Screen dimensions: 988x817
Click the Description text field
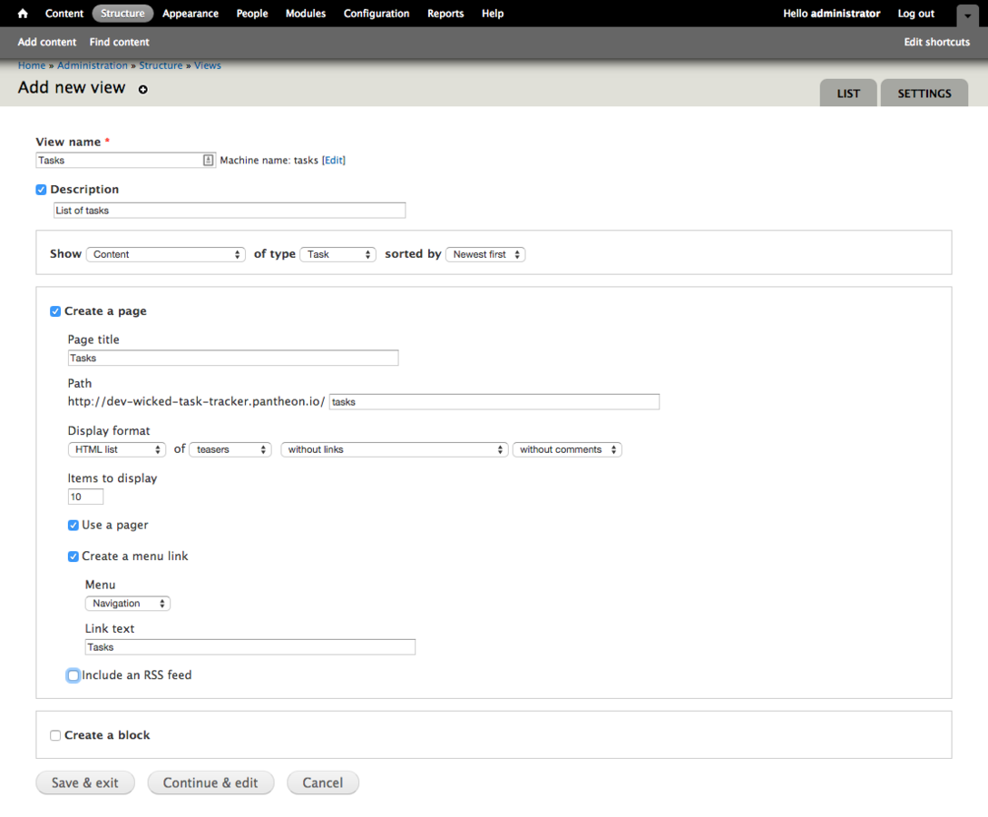230,211
